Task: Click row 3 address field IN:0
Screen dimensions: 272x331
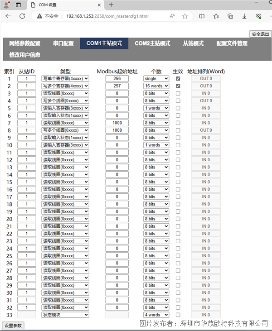Action: click(x=206, y=93)
